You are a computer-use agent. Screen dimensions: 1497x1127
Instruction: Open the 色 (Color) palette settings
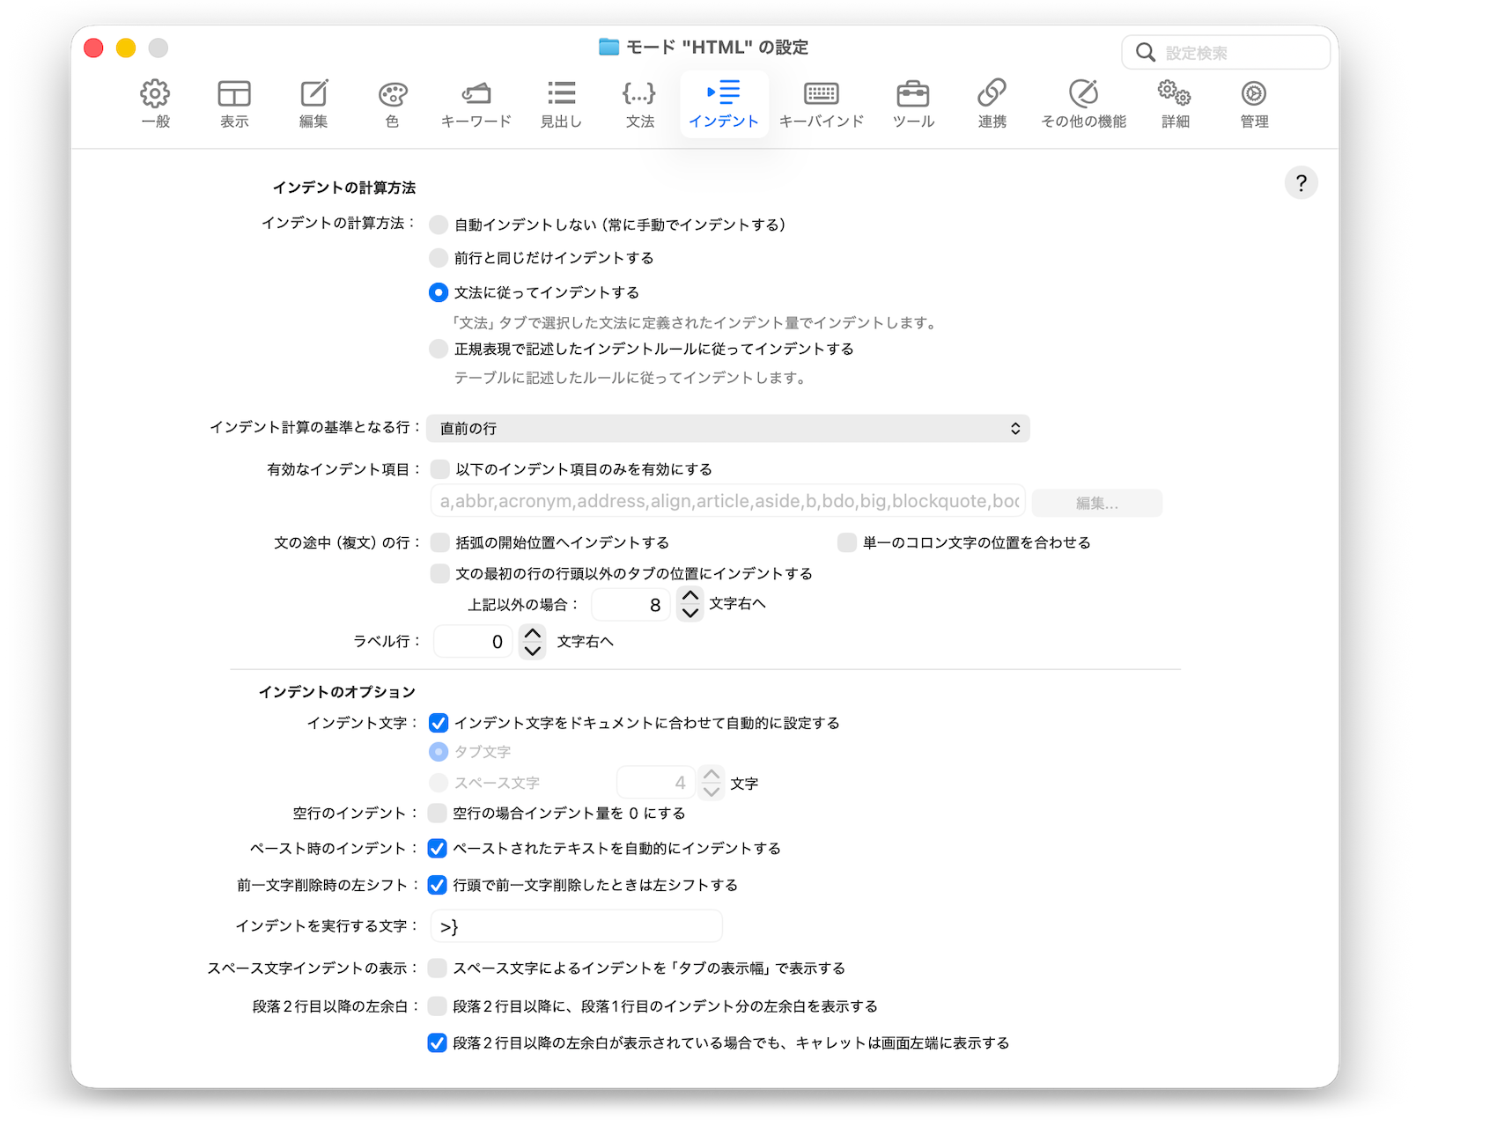392,104
